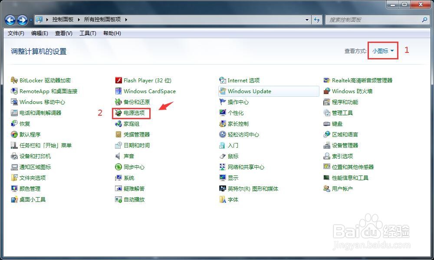Viewport: 434px width, 260px height.
Task: Click the Windows Update icon
Action: tap(223, 91)
